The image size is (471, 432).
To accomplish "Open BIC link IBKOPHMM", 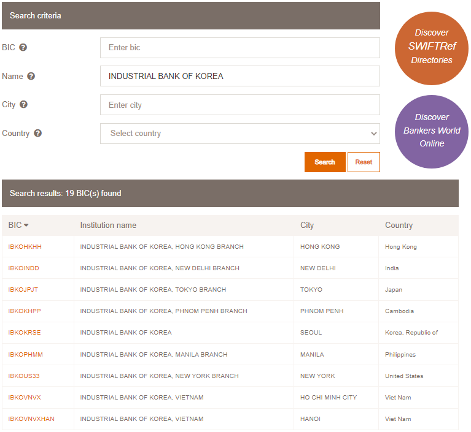I will (26, 354).
